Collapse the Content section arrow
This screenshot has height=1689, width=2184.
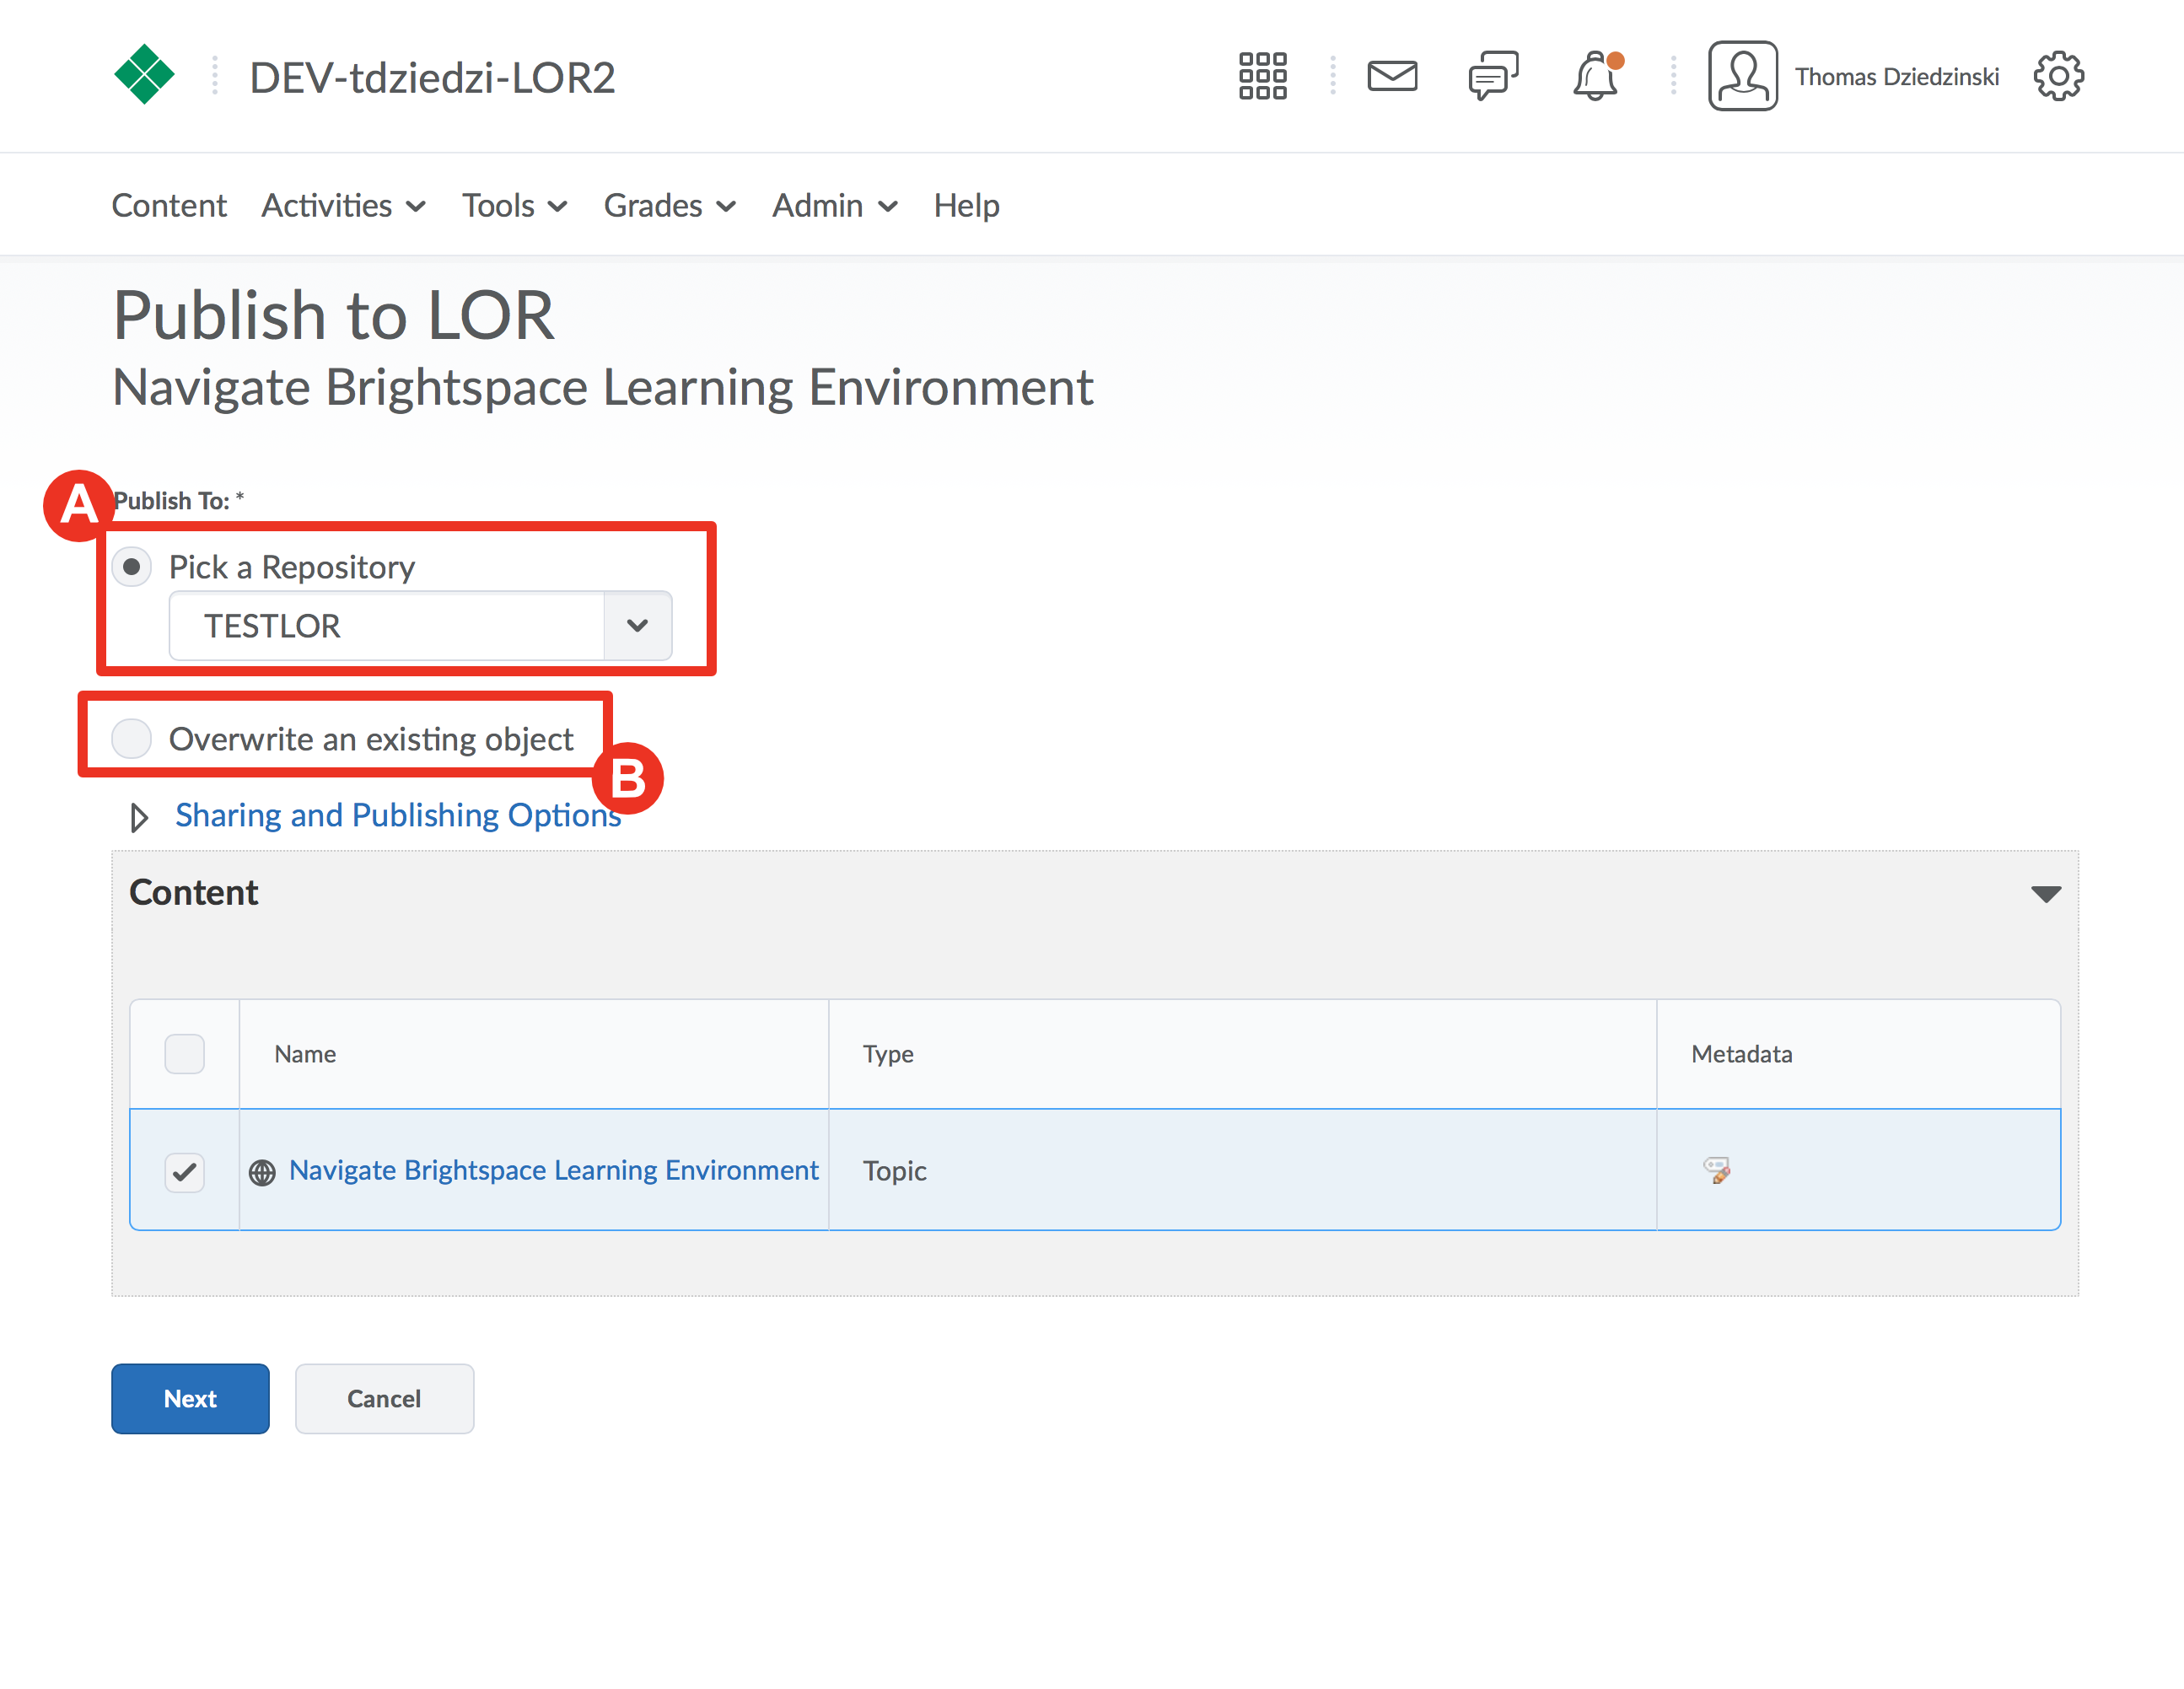pyautogui.click(x=2046, y=893)
